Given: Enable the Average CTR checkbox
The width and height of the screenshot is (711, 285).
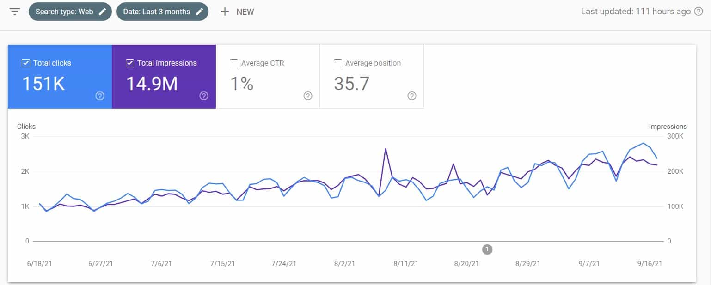Looking at the screenshot, I should [234, 63].
